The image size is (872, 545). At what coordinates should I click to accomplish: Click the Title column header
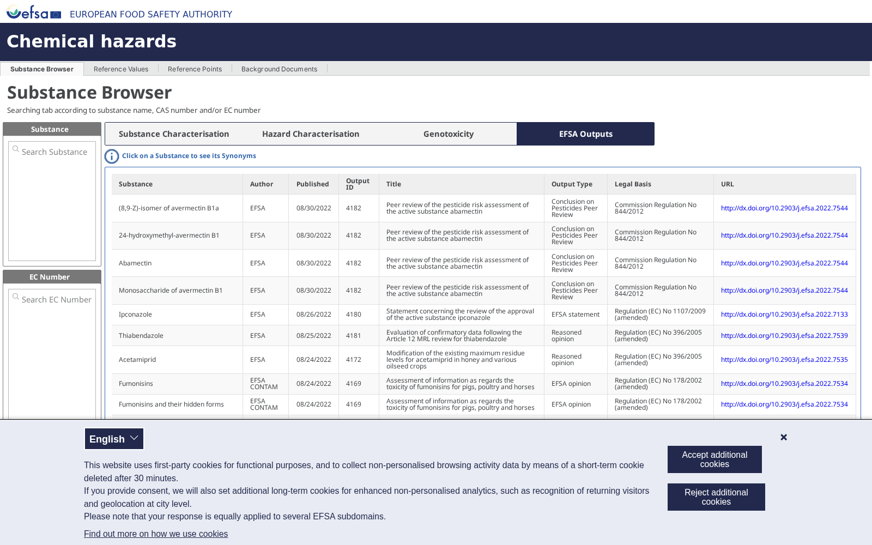point(462,184)
